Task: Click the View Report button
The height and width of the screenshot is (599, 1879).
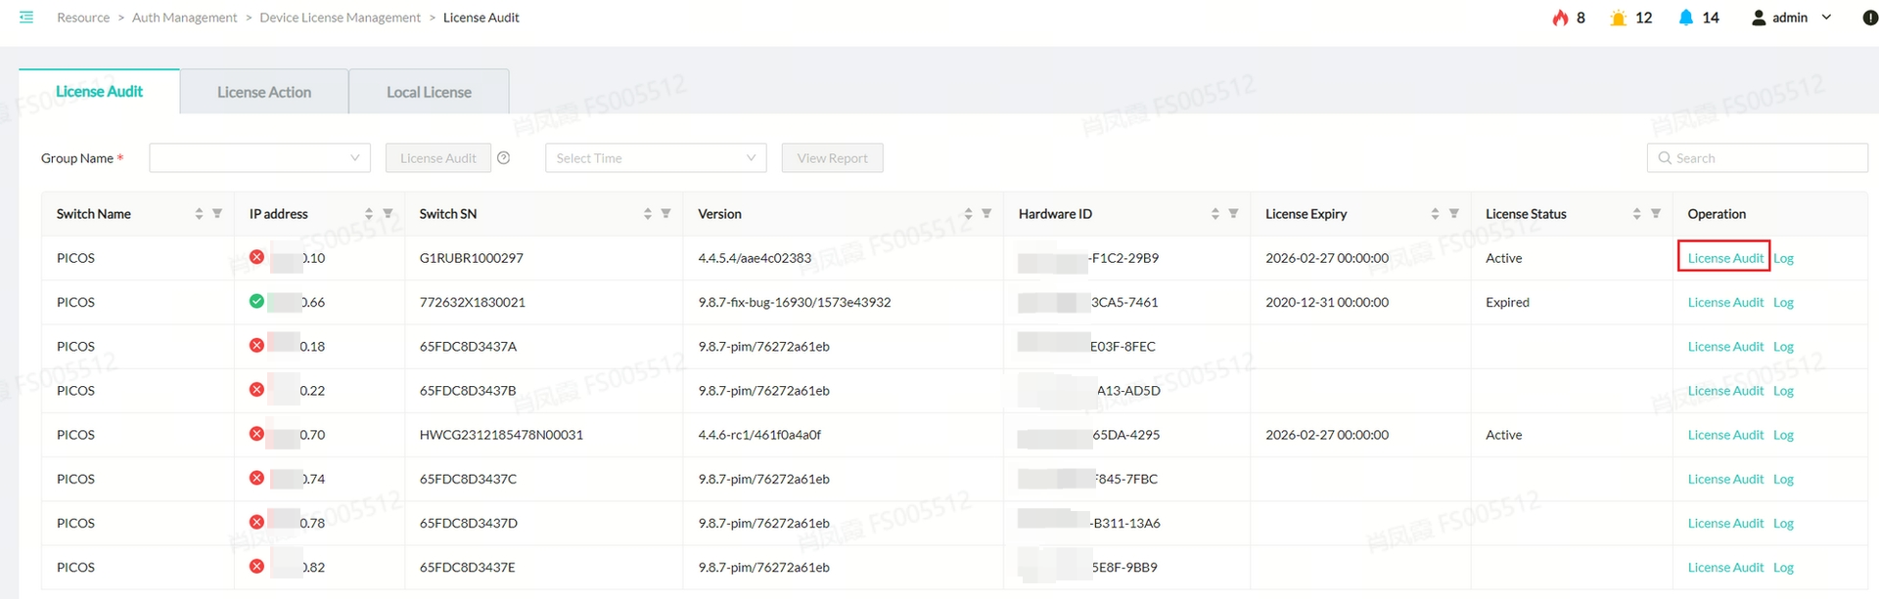Action: coord(832,158)
